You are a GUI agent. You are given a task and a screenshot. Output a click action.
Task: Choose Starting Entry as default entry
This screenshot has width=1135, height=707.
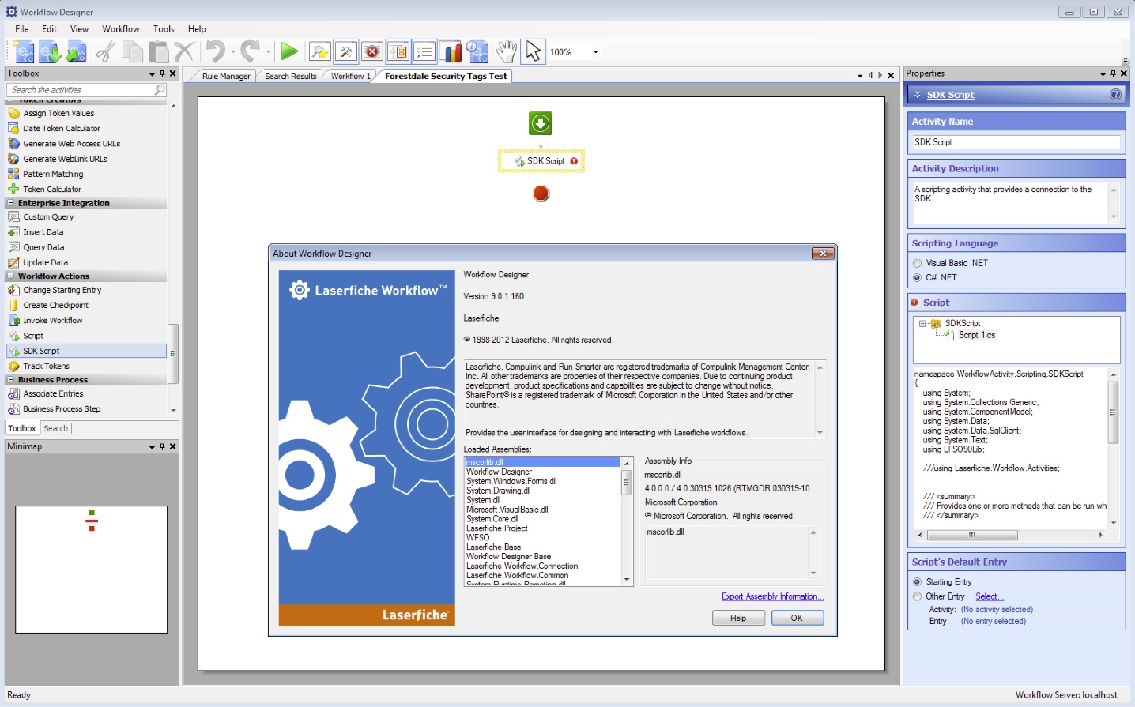click(x=917, y=582)
